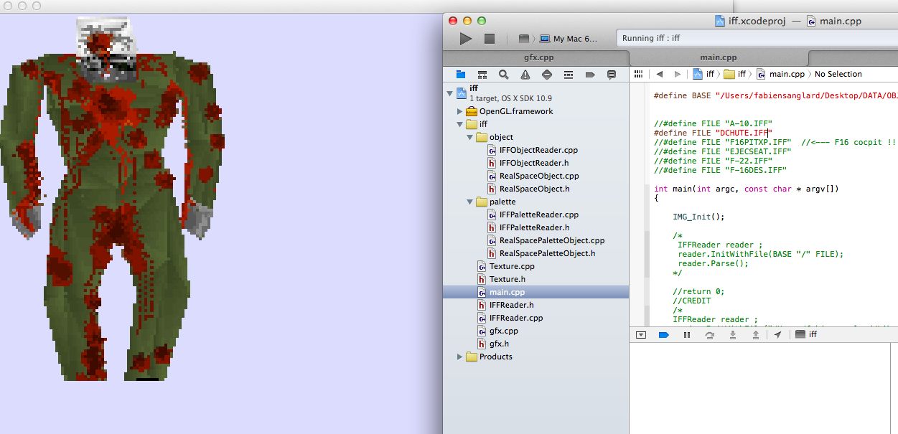The height and width of the screenshot is (434, 898).
Task: Expand the Products group
Action: pos(459,357)
